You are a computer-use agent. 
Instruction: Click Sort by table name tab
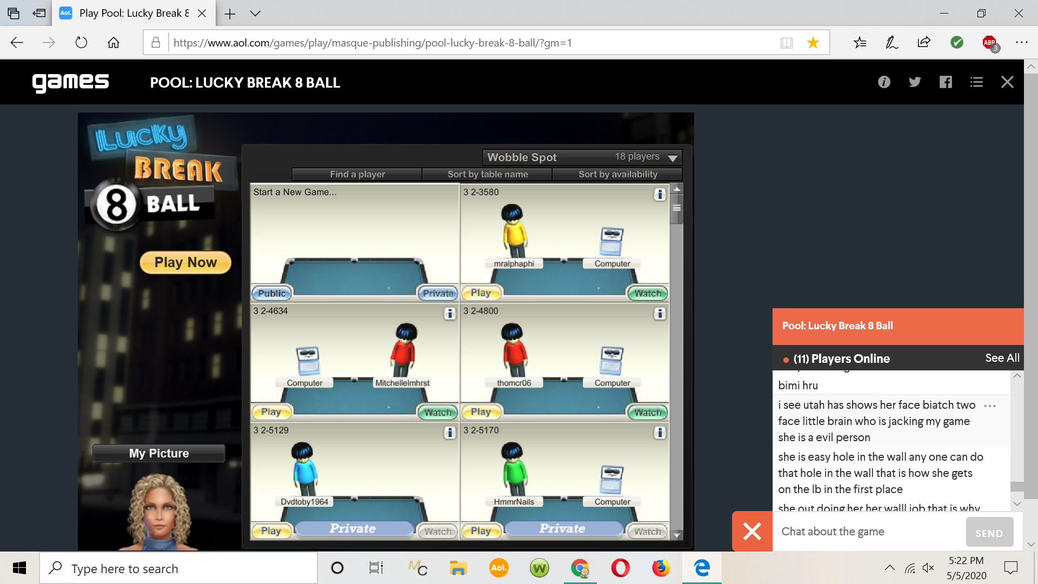487,174
